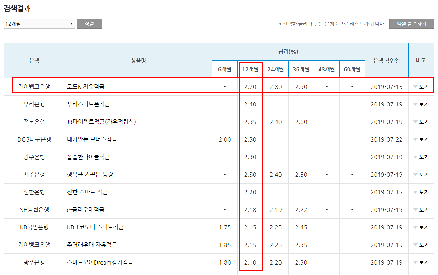Viewport: 438px width, 275px height.
Task: Click the 2.70 rate for 코드K 자유적금
Action: point(250,87)
